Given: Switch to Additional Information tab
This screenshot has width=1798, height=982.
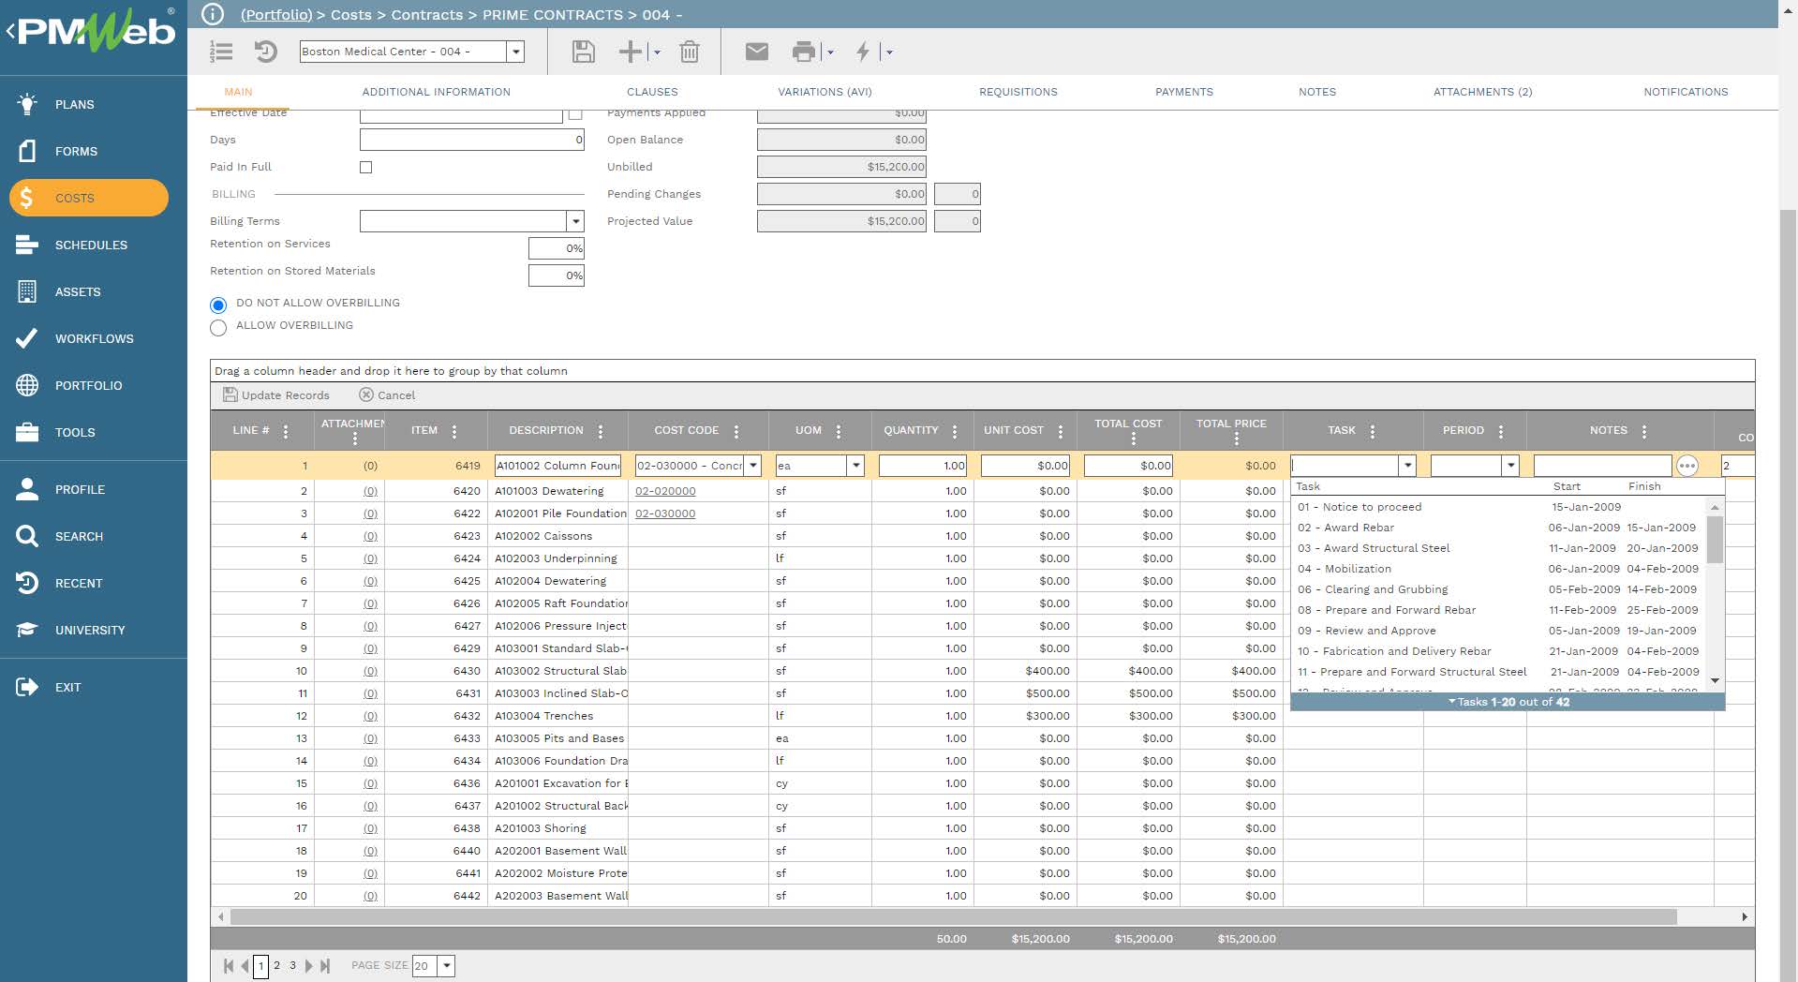Looking at the screenshot, I should click(x=437, y=92).
